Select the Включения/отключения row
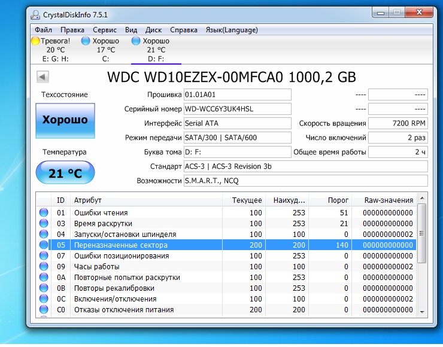 tap(226, 299)
